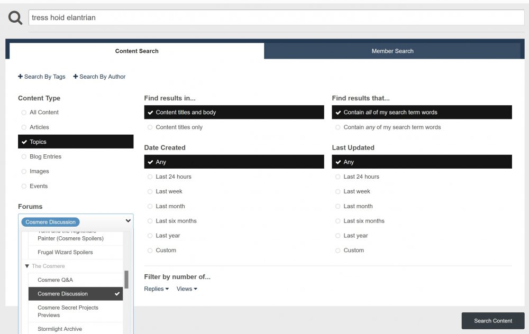This screenshot has height=334, width=529.
Task: Open the Views filter dropdown
Action: [x=187, y=289]
